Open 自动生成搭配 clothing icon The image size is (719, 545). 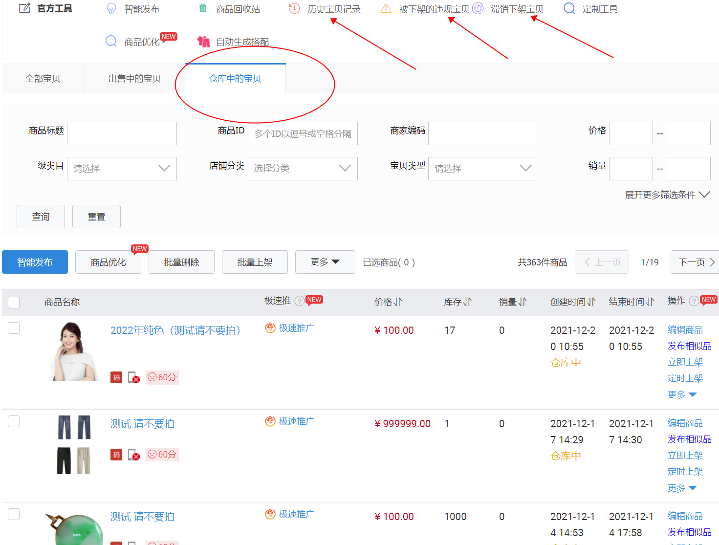(203, 42)
